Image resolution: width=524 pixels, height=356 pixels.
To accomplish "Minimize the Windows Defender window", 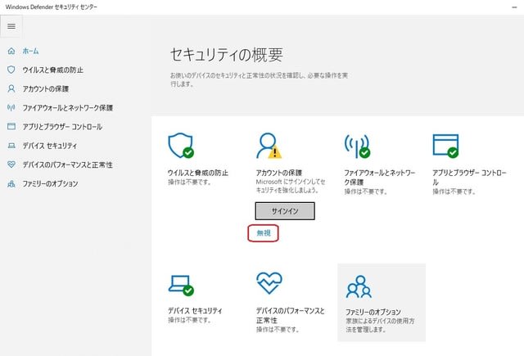I will click(x=514, y=7).
